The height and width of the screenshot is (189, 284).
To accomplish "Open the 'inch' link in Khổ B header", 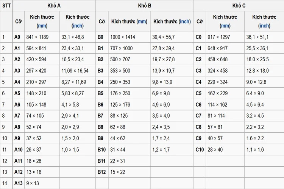I will click(184, 22).
